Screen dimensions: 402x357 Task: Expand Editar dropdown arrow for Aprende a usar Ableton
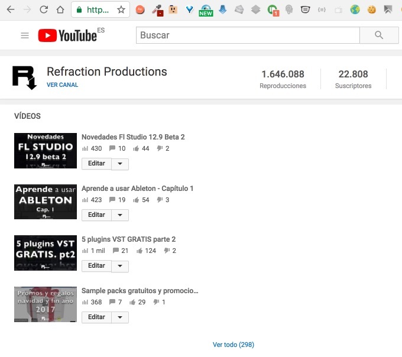tap(120, 215)
